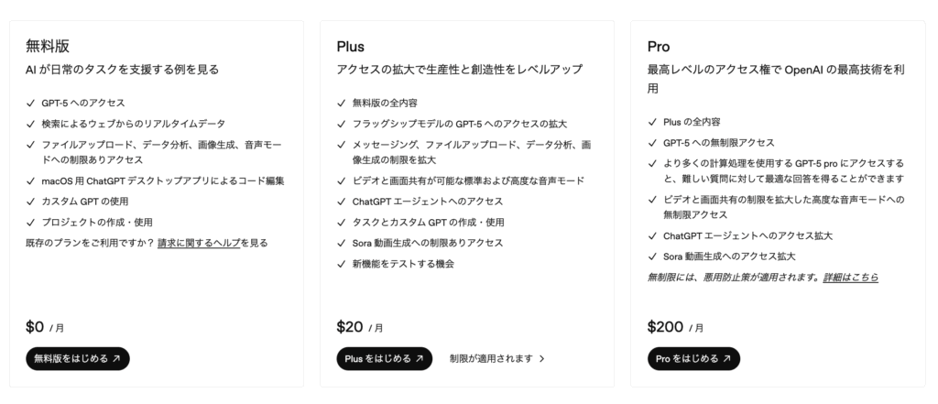Click checkmark beside 新機能をテストする機会
This screenshot has width=938, height=404.
[x=342, y=264]
